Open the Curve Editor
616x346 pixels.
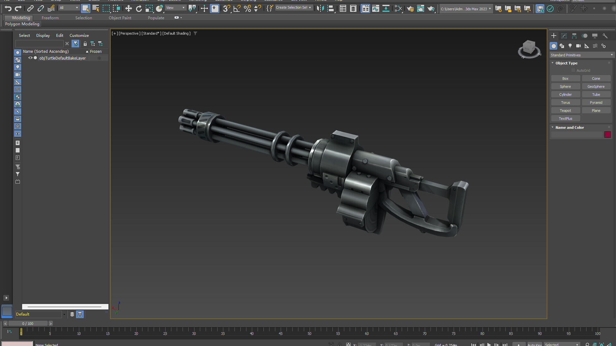click(x=375, y=9)
